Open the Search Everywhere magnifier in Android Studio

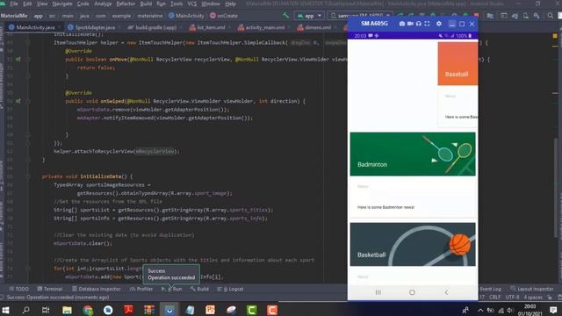[551, 16]
